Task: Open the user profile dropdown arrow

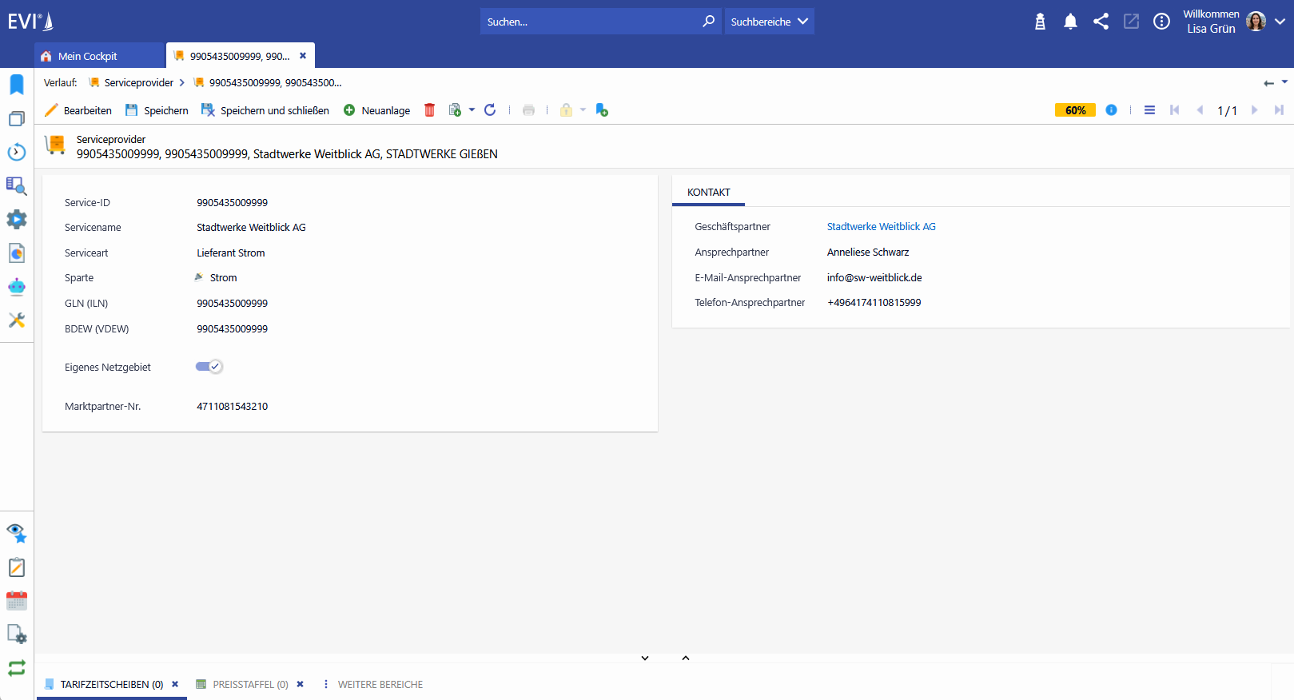Action: (x=1280, y=22)
